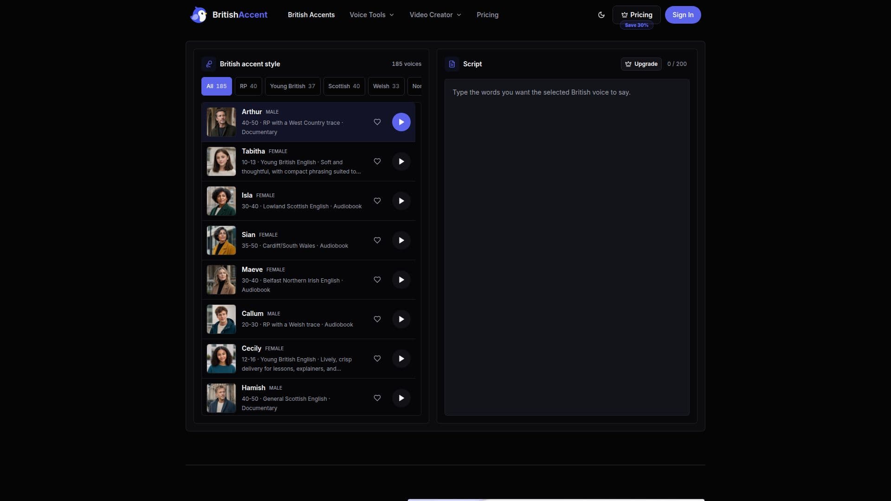This screenshot has height=501, width=891.
Task: Favorite the Arthur voice with heart icon
Action: (377, 122)
